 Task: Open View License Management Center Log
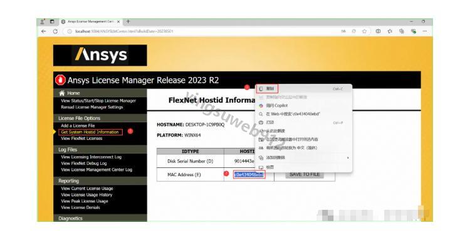97,170
